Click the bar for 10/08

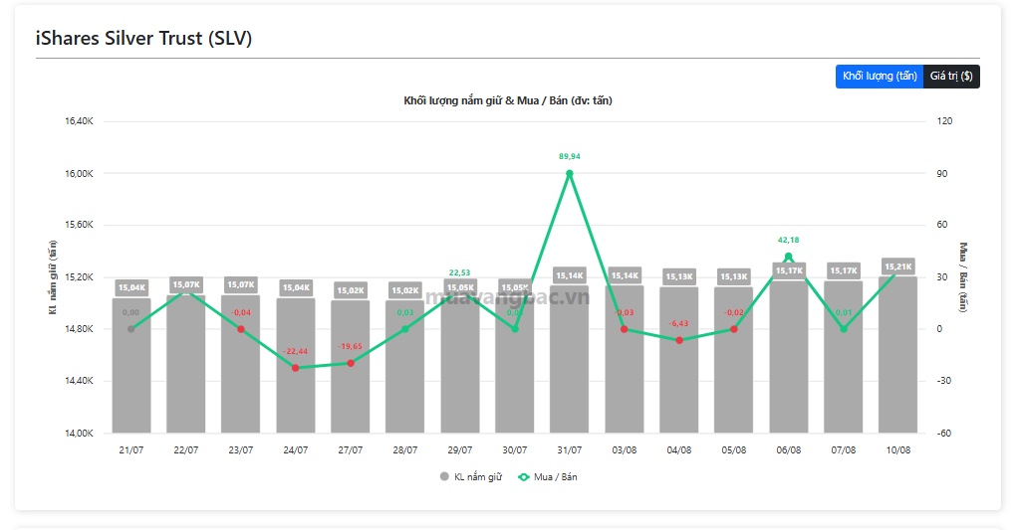click(898, 355)
